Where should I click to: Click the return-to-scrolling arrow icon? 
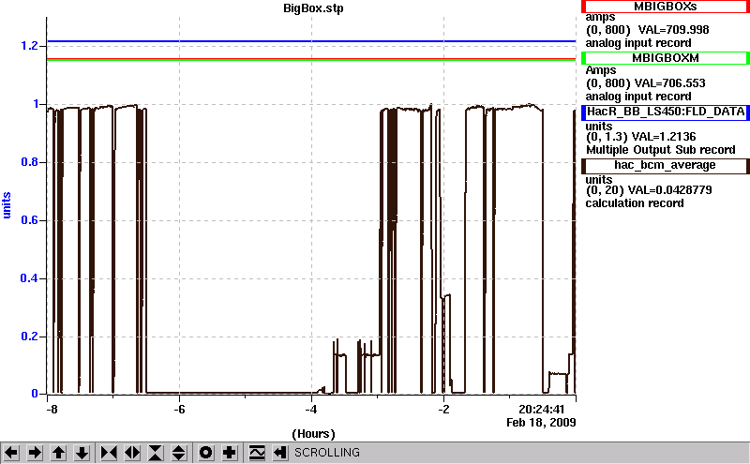[280, 453]
